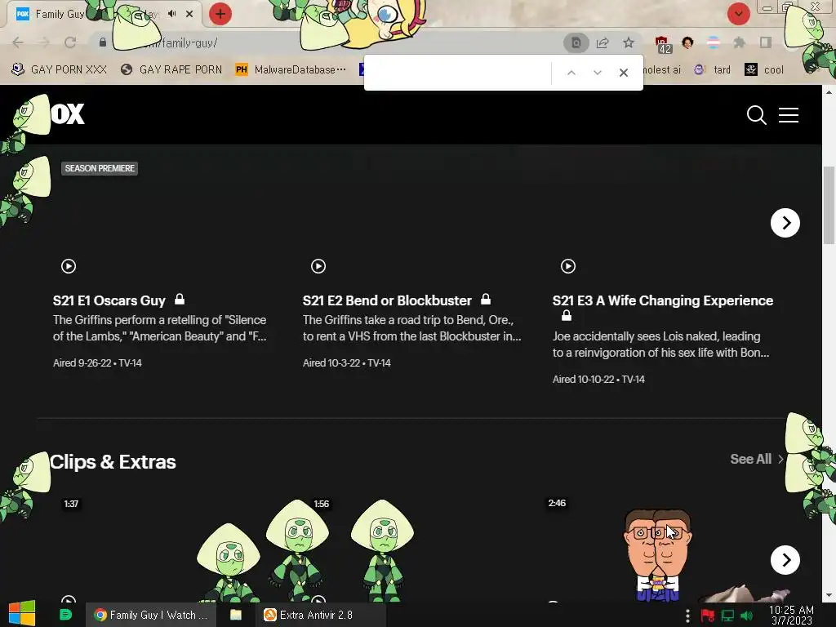Screen dimensions: 836x627
Task: Click the page's vertical scrollbar thumb
Action: 829,205
